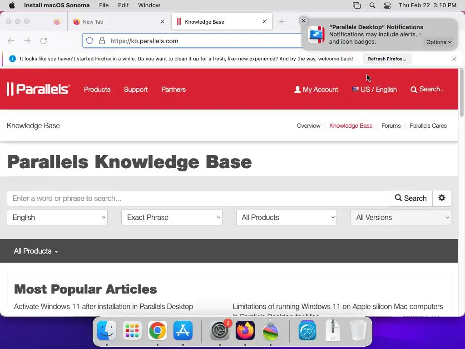Click the Parallels Desktop notification icon
This screenshot has width=465, height=349.
[316, 35]
